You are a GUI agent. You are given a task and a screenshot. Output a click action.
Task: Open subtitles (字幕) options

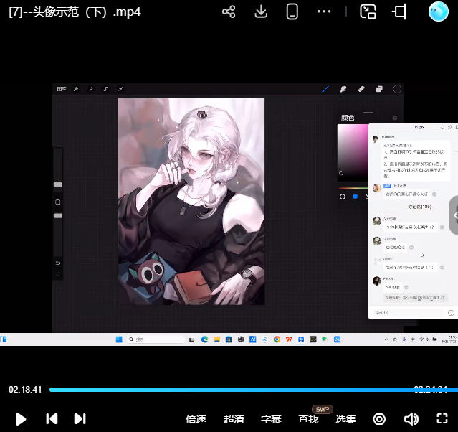coord(271,419)
